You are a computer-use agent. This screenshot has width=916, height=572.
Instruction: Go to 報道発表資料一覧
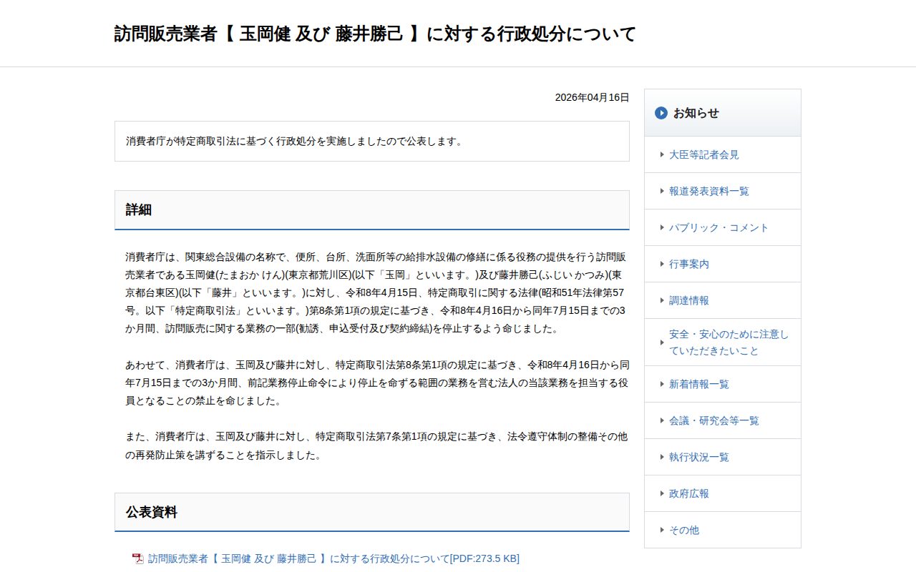point(709,191)
